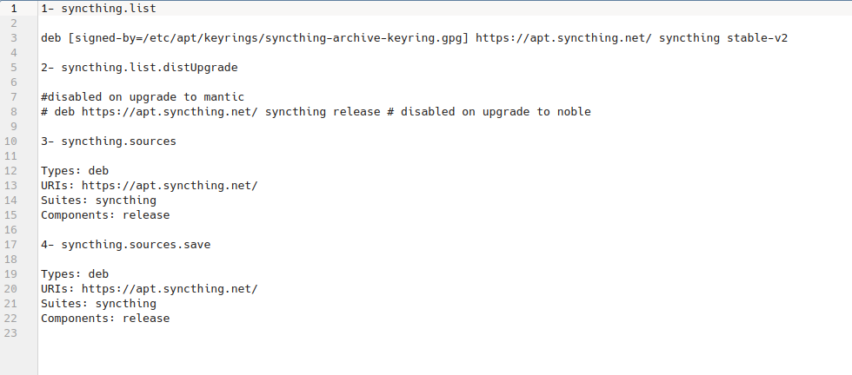852x375 pixels.
Task: Click the URIs URL on line 13
Action: (x=170, y=186)
